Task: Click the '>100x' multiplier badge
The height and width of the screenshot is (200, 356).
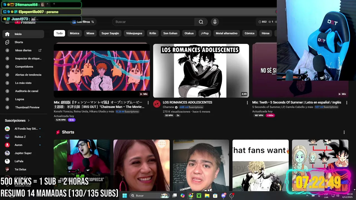Action: (270, 115)
